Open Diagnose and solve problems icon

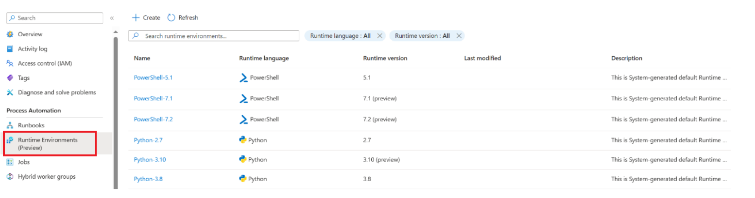(x=10, y=92)
